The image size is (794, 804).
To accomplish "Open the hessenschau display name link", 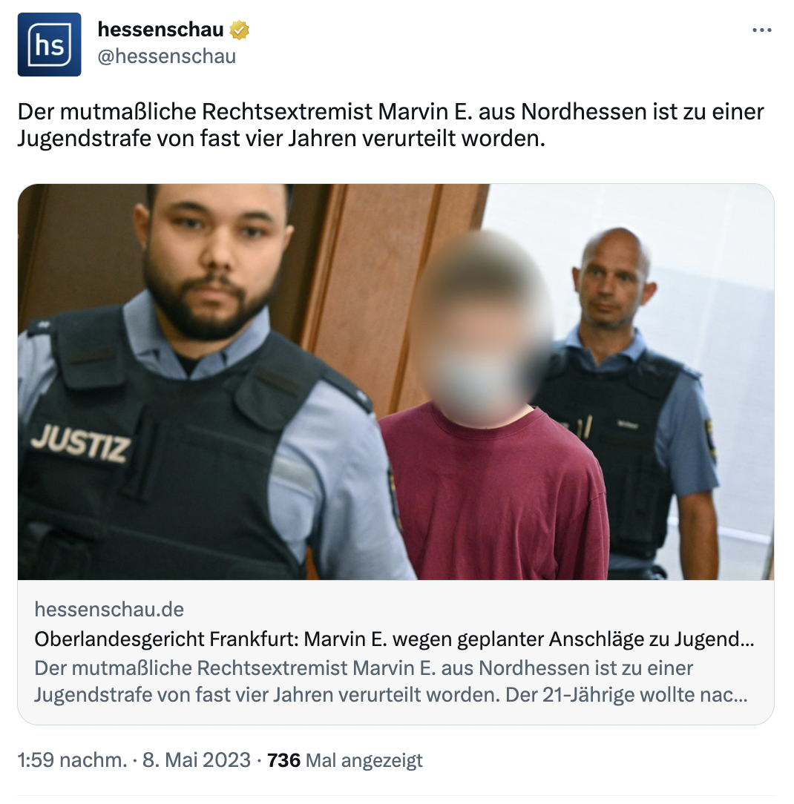I will (160, 30).
